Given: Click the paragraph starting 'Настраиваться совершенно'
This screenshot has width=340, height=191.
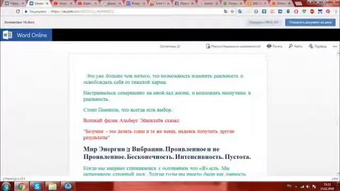Looking at the screenshot, I should 167,96.
